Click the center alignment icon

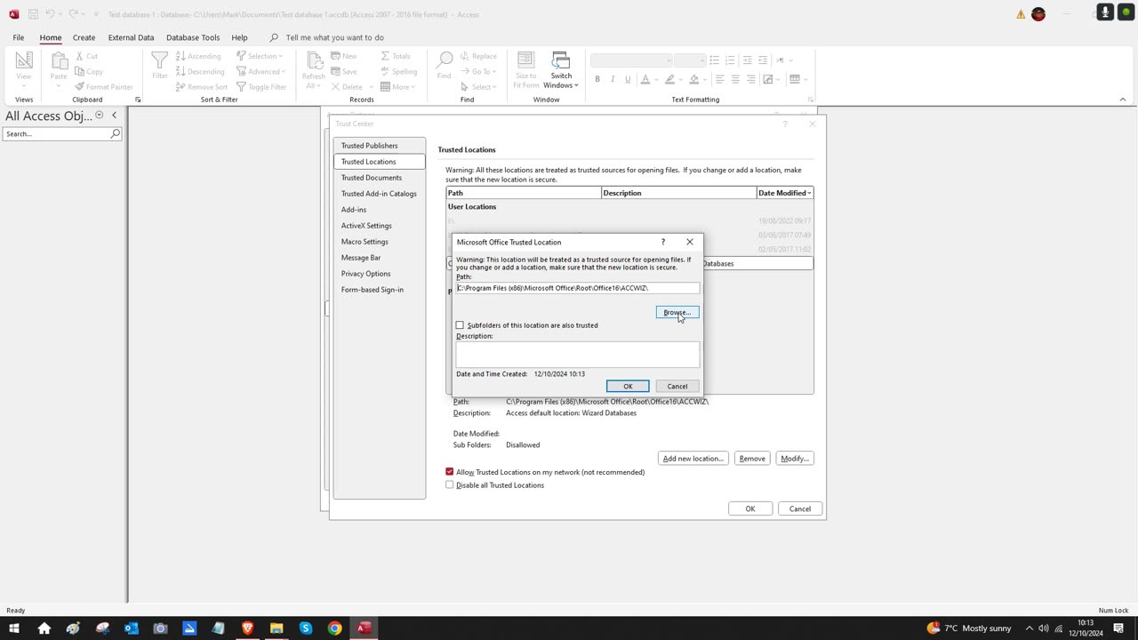point(735,79)
